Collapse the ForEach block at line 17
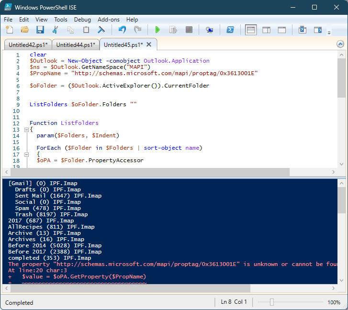Viewport: 348px width, 310px height. tap(26, 155)
